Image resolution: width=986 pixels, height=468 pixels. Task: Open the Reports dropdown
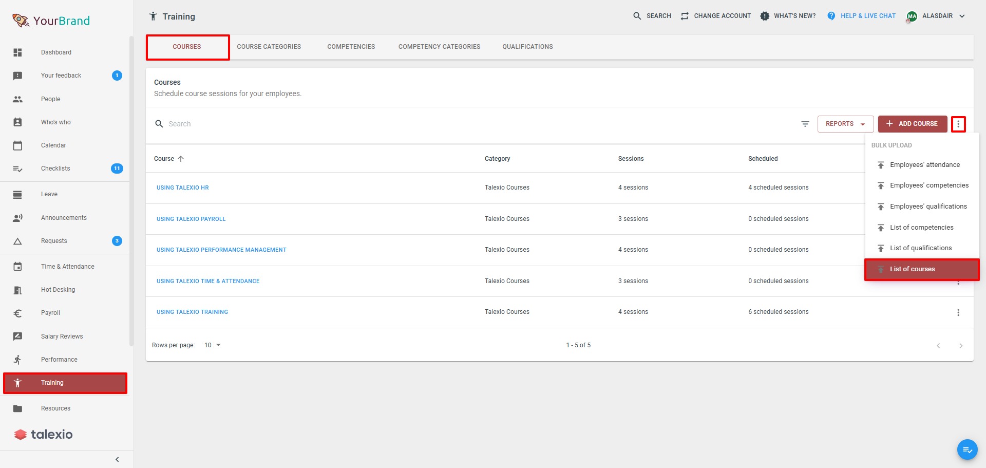(x=845, y=124)
